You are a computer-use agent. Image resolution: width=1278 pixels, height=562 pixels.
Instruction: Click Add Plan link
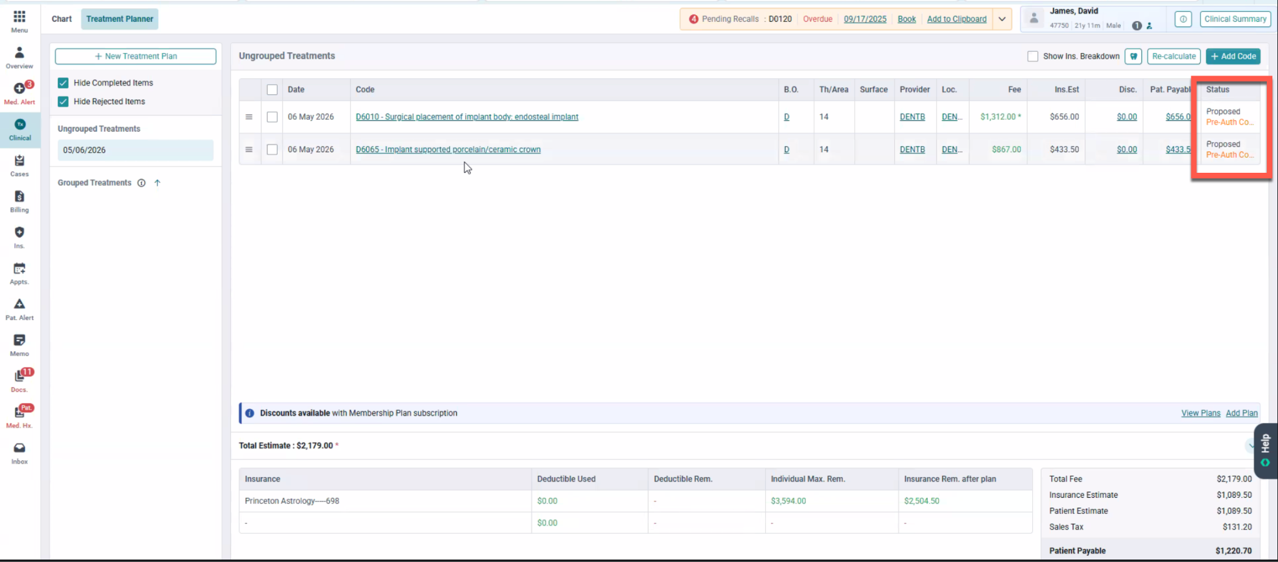click(1242, 413)
